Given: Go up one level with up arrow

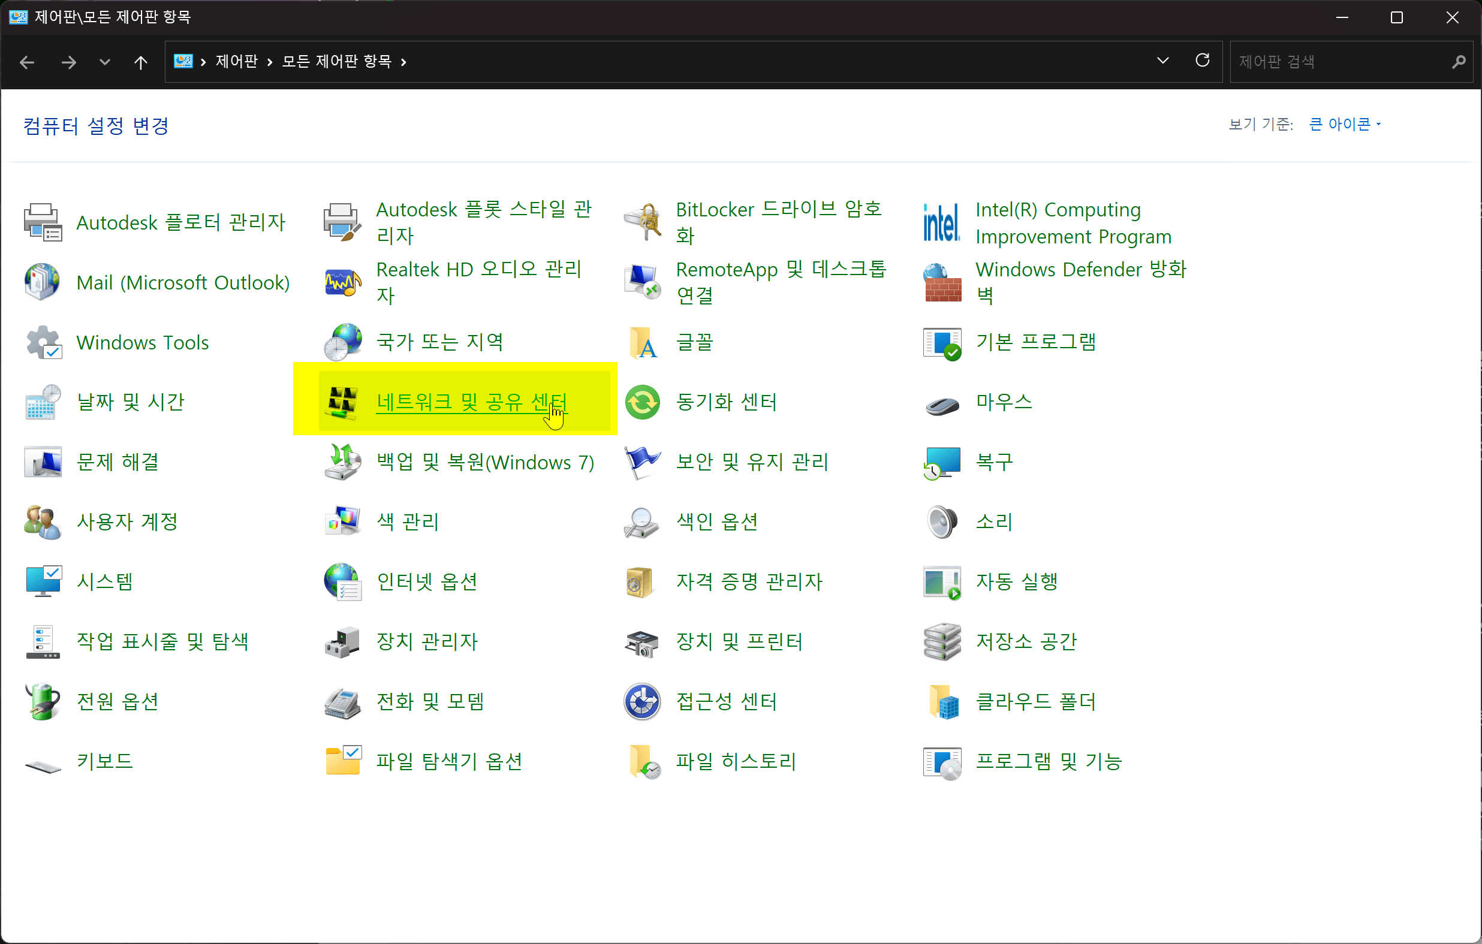Looking at the screenshot, I should (x=140, y=62).
